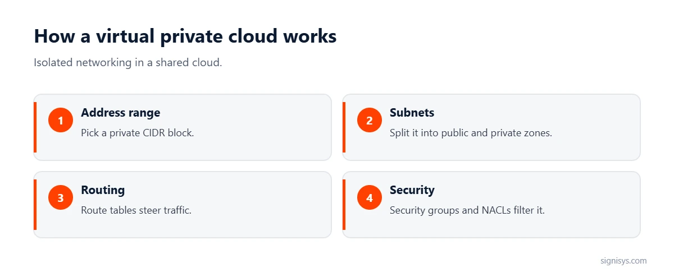Select the 'Address range' heading
Image resolution: width=674 pixels, height=277 pixels.
coord(121,113)
